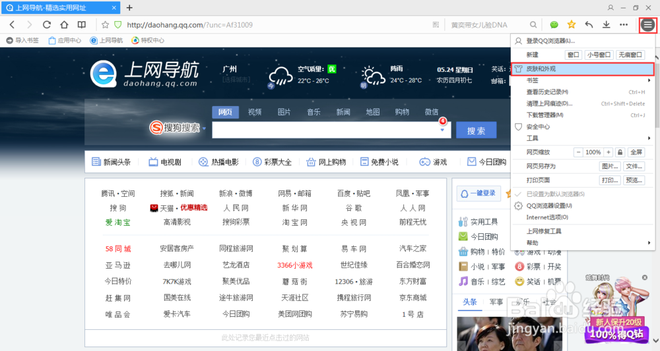660x351 pixels.
Task: Reload the page with the refresh icon
Action: pos(47,25)
